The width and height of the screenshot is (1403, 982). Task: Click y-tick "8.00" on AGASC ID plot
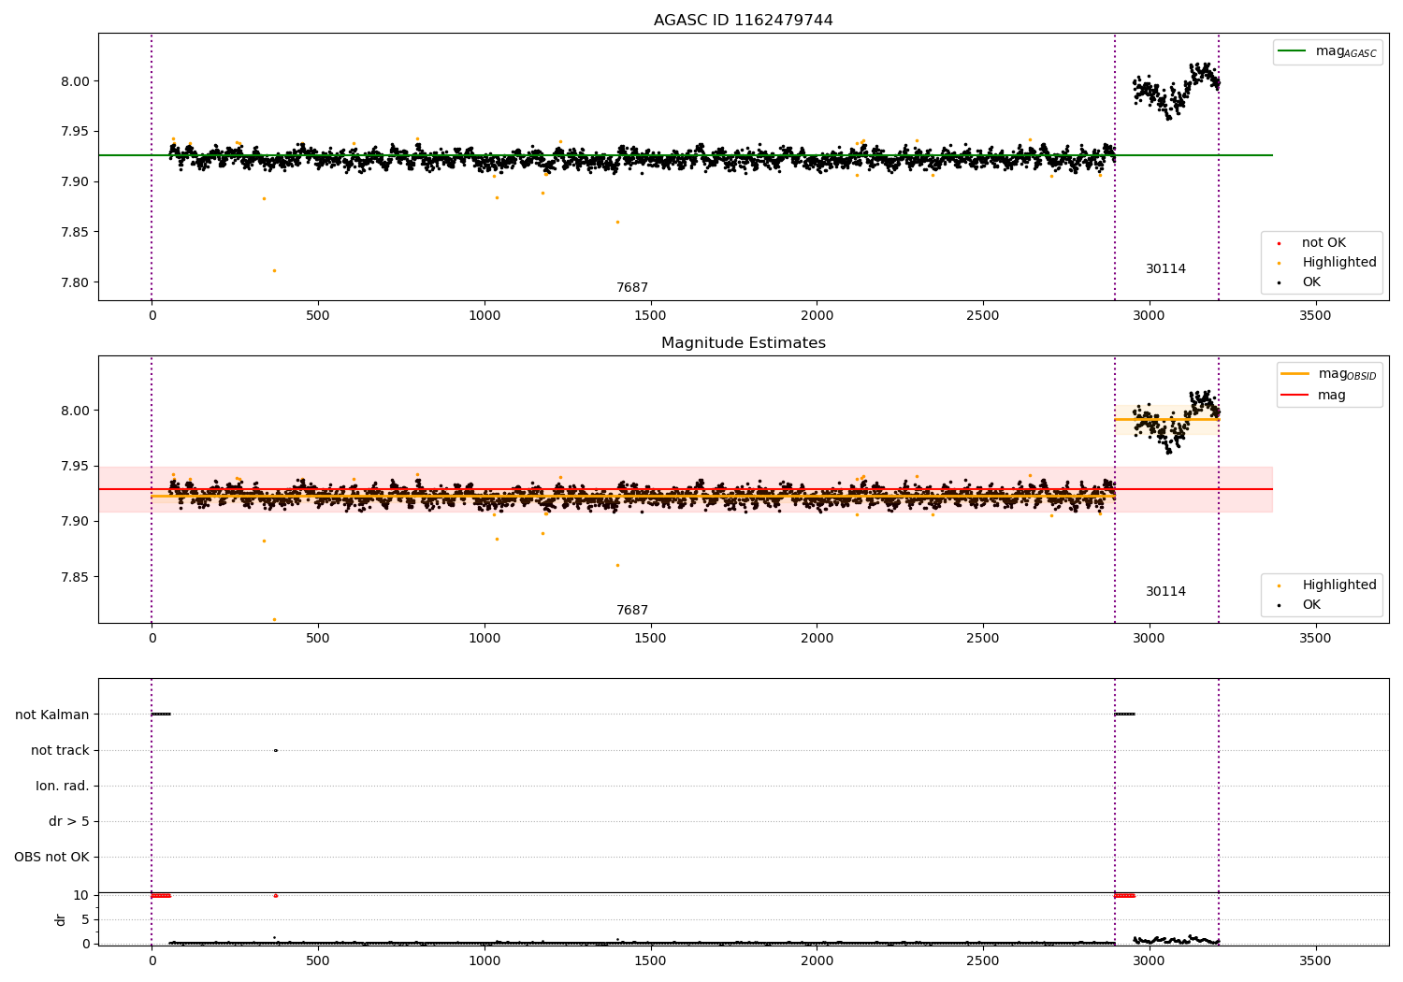pyautogui.click(x=75, y=81)
